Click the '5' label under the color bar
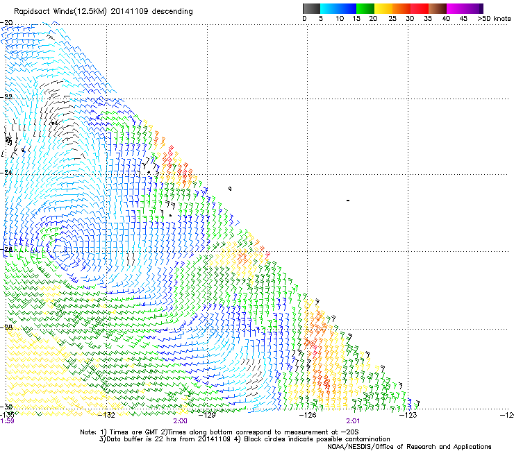Viewport: 514px width, 451px height. (321, 19)
